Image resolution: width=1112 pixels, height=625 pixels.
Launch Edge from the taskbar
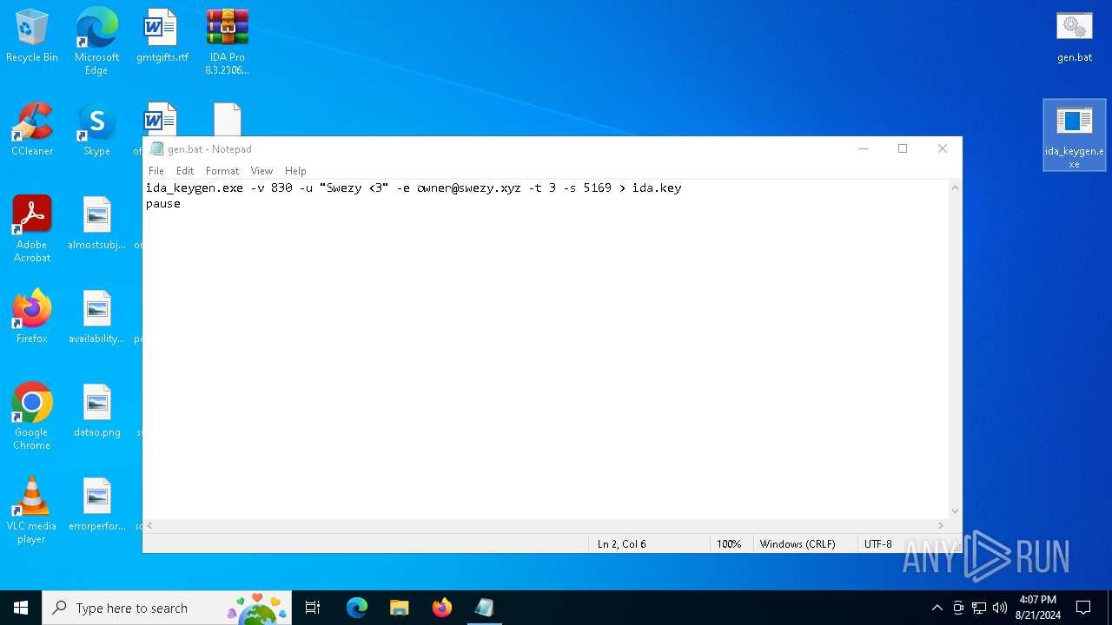[357, 608]
